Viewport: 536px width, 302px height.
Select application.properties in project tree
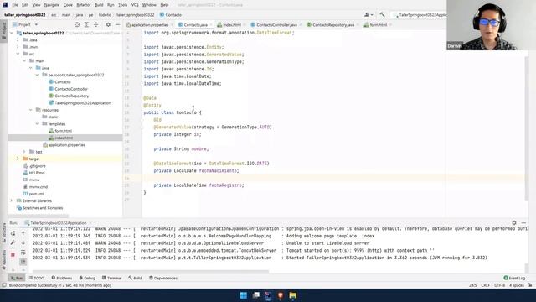coord(66,145)
